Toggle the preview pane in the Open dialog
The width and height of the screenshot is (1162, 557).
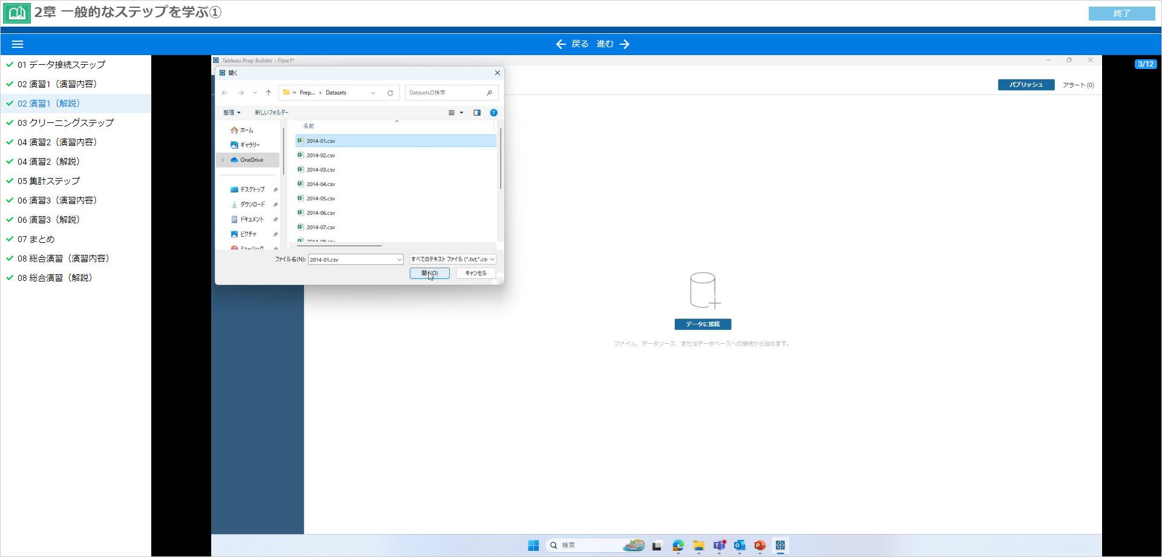point(478,113)
